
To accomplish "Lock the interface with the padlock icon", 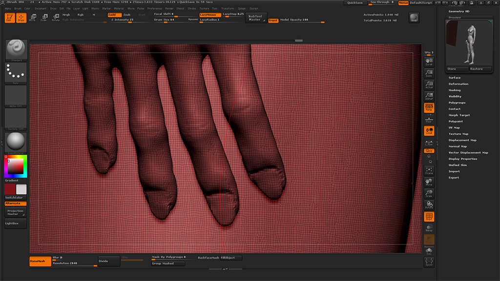I will point(472,2).
